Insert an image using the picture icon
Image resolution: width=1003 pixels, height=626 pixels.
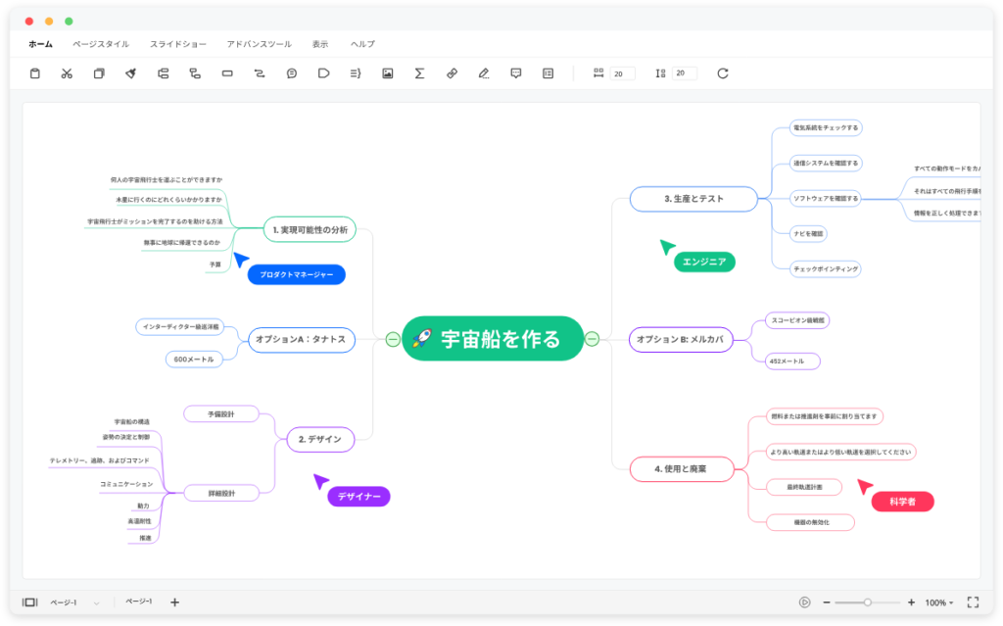click(x=388, y=73)
